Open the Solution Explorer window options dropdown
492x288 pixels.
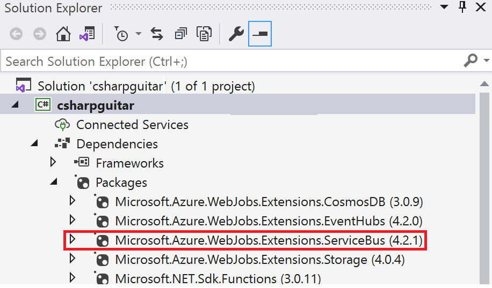point(444,7)
